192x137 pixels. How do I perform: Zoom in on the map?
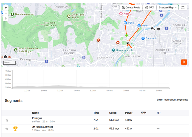6,8
